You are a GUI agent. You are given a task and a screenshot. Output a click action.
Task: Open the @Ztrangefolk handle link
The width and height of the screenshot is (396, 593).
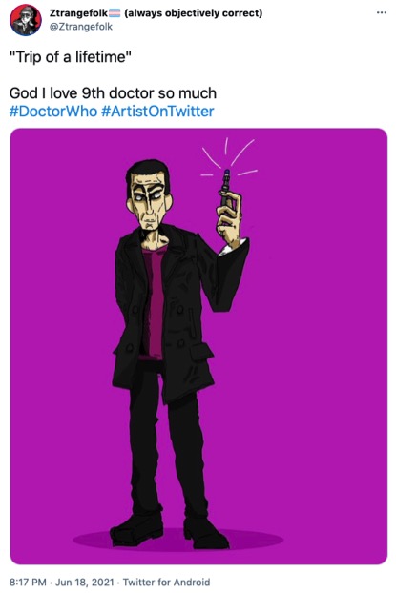(81, 27)
